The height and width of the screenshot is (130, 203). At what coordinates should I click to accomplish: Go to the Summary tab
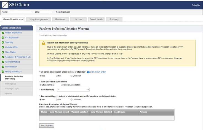click(114, 20)
